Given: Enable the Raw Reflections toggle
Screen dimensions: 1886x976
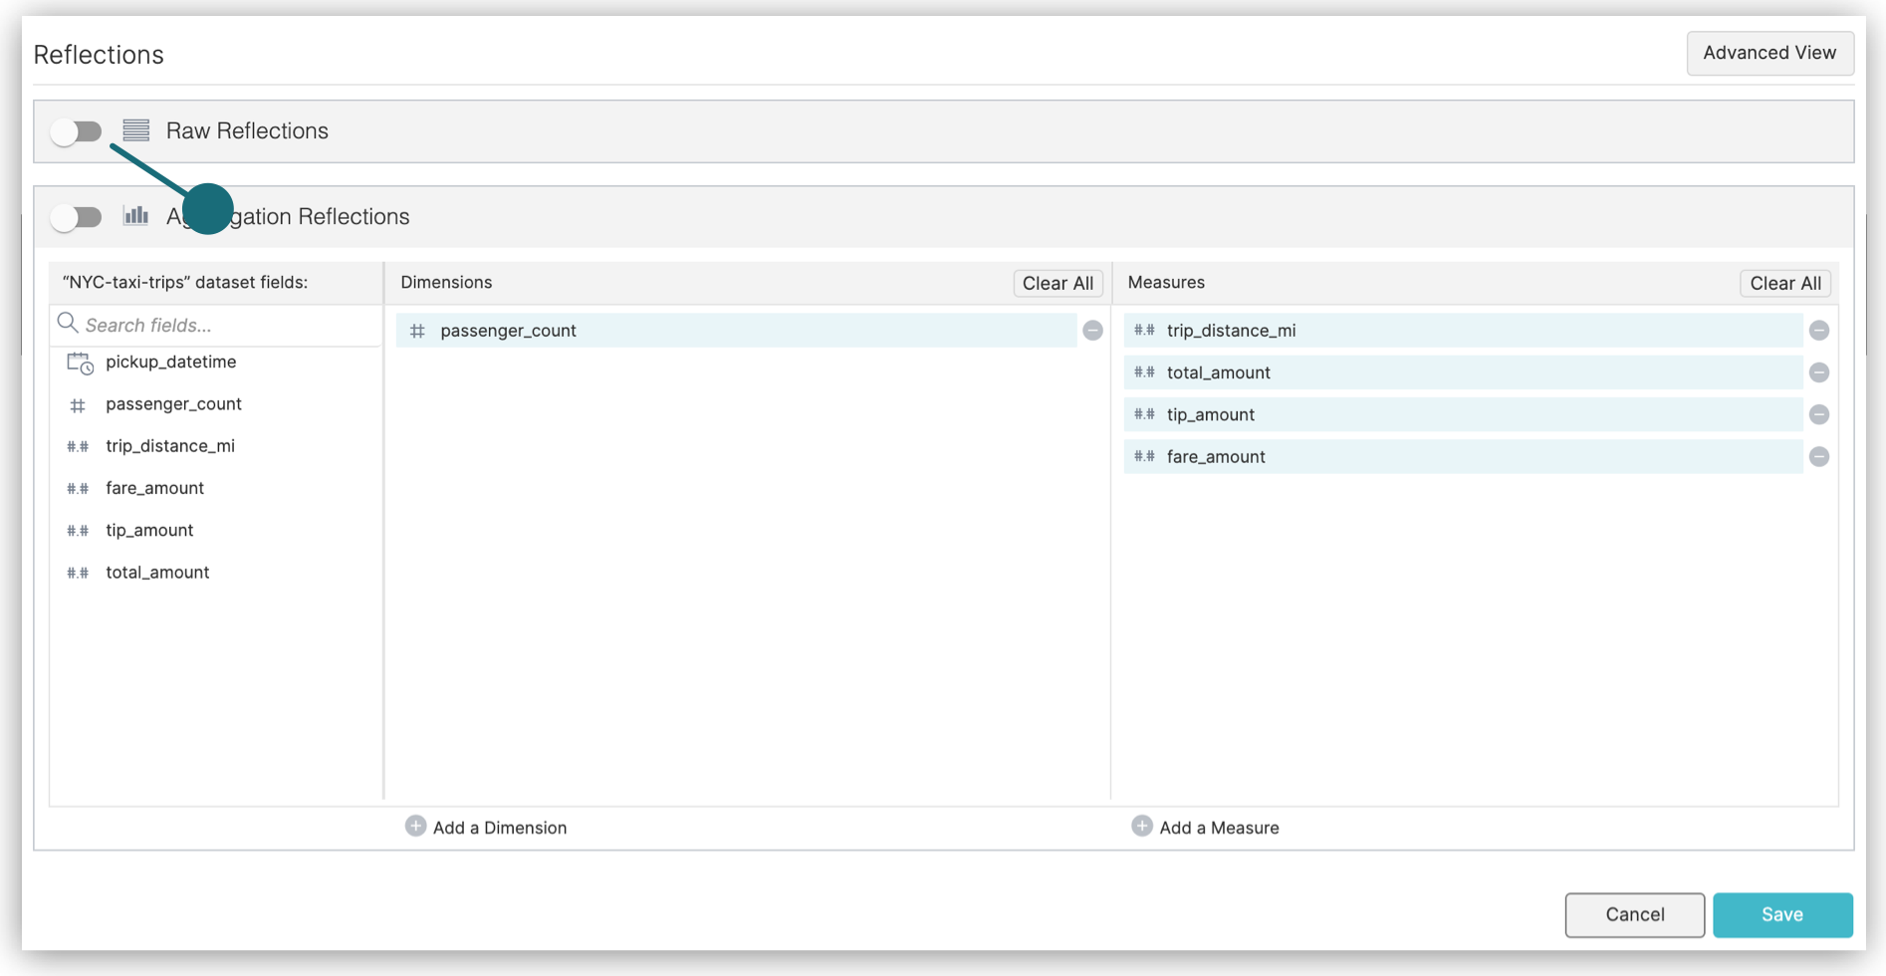Looking at the screenshot, I should click(x=77, y=131).
